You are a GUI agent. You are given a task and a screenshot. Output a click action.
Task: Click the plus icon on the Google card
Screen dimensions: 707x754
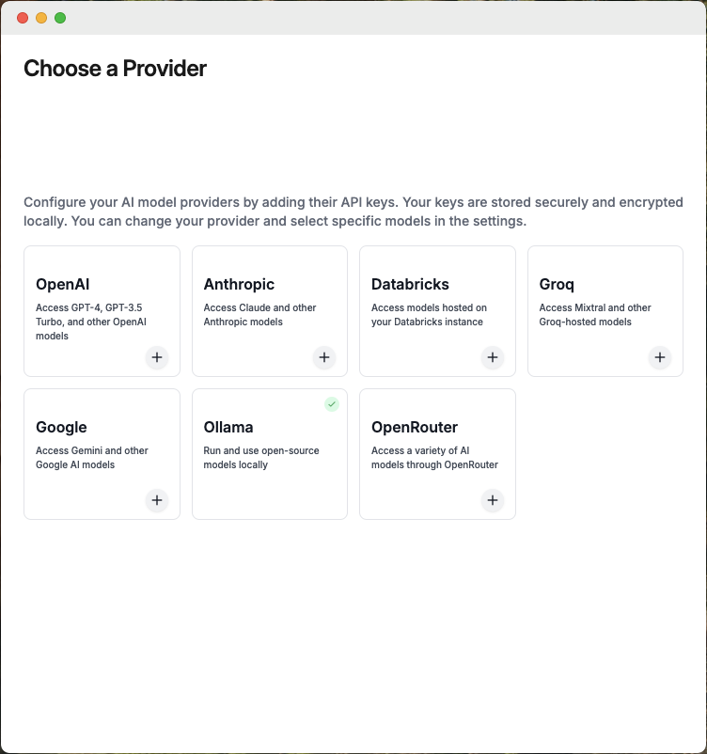point(157,500)
